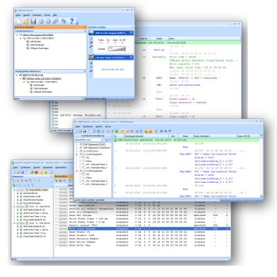Screen dimensions: 277x277
Task: Open the Extras menu in top window
Action: (x=47, y=15)
